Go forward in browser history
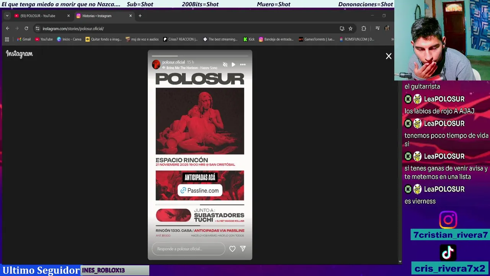This screenshot has height=276, width=490. pyautogui.click(x=17, y=28)
